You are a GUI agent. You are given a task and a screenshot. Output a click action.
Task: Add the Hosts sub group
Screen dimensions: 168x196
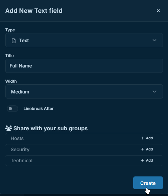[147, 138]
